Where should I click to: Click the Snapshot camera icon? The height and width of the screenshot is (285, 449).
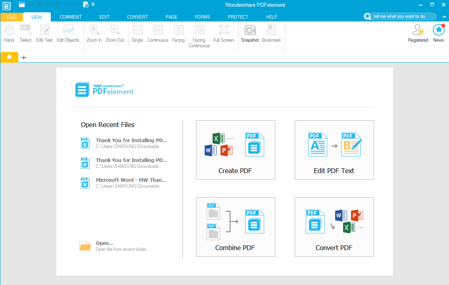pos(250,30)
